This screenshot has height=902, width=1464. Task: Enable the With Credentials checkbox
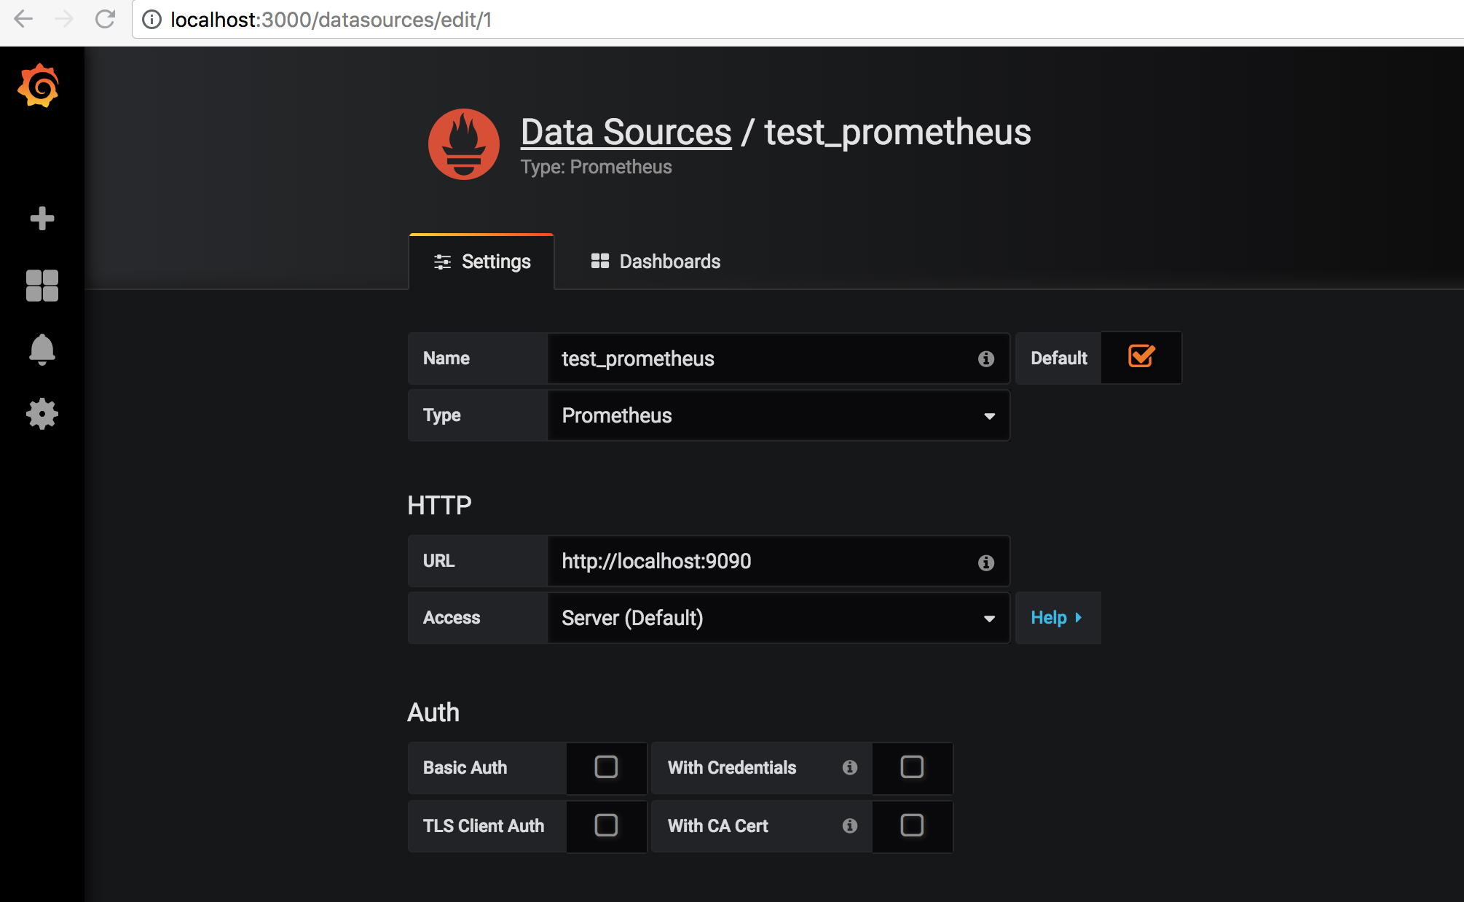coord(912,766)
